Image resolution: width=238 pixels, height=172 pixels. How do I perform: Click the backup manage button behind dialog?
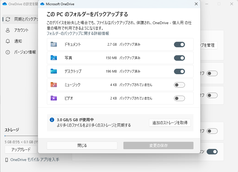tap(209, 45)
